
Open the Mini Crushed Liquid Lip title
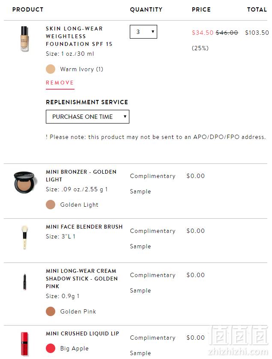83,333
